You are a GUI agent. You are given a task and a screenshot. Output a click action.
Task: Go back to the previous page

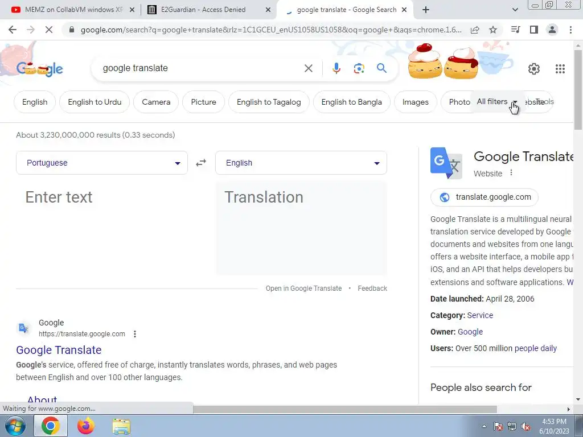pos(13,30)
